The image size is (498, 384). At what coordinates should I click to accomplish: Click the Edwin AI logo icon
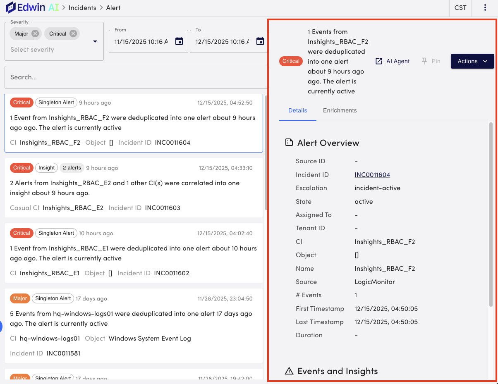click(11, 7)
